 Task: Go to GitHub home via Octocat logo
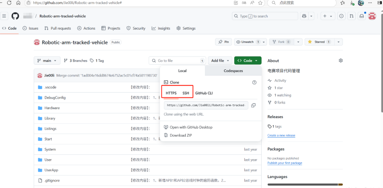tap(15, 16)
